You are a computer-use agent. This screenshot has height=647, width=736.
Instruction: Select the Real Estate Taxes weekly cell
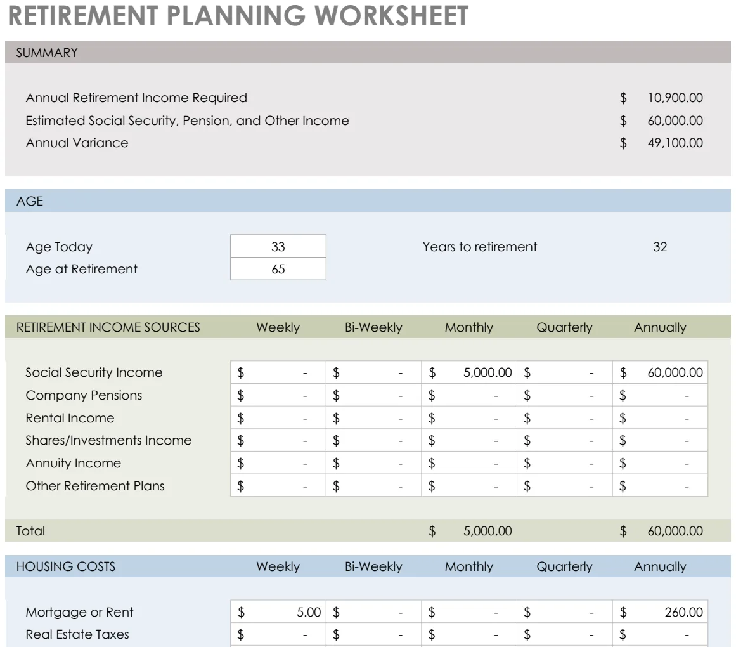coord(278,634)
